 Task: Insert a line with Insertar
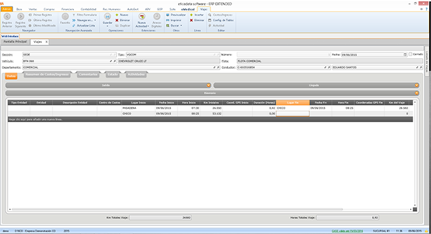click(197, 15)
